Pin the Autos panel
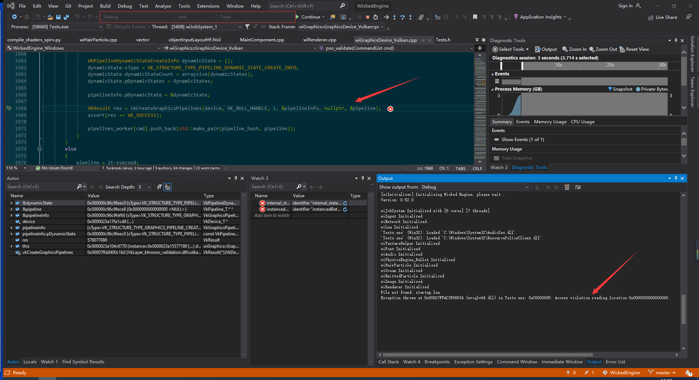 point(236,178)
